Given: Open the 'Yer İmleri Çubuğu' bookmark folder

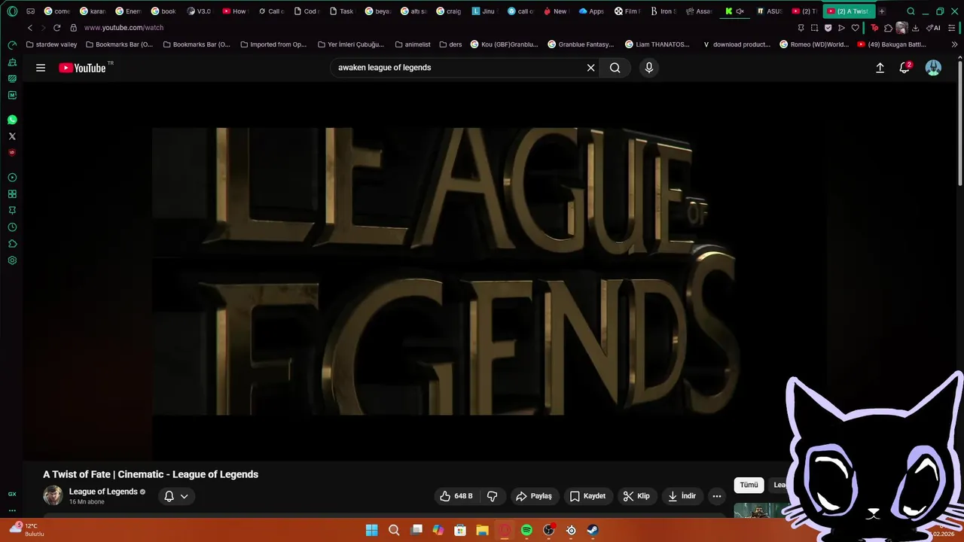Looking at the screenshot, I should (x=351, y=44).
